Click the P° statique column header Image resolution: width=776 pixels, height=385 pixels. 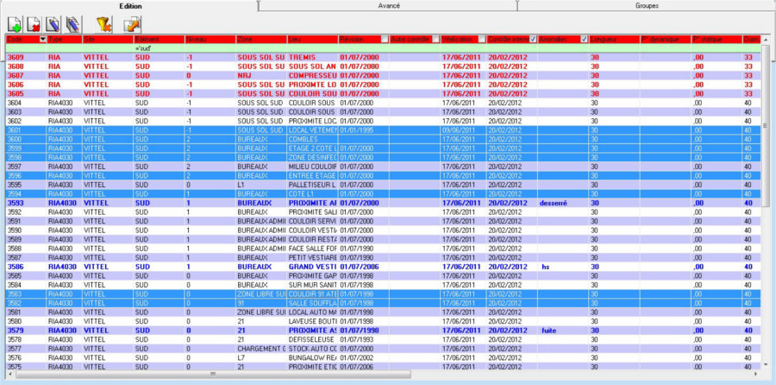[717, 39]
